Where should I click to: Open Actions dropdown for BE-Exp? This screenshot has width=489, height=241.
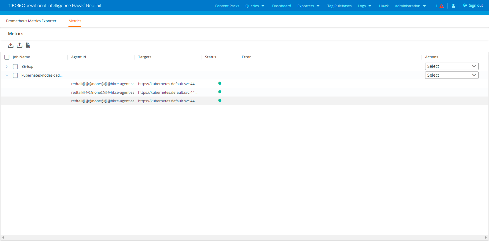click(x=451, y=66)
